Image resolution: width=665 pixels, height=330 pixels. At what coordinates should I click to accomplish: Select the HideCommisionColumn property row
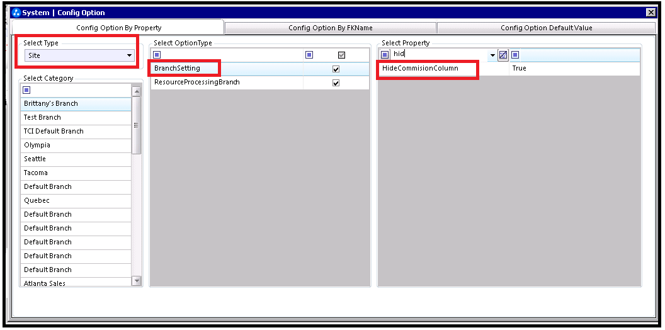pyautogui.click(x=508, y=68)
